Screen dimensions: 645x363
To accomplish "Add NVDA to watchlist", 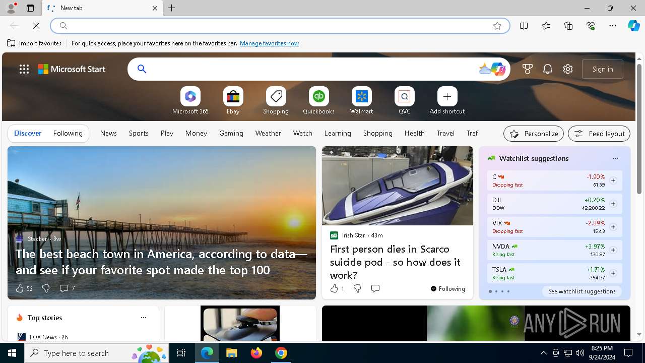I will pos(613,250).
